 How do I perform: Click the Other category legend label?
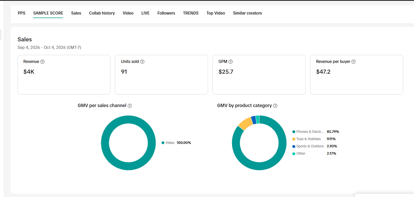tap(301, 154)
